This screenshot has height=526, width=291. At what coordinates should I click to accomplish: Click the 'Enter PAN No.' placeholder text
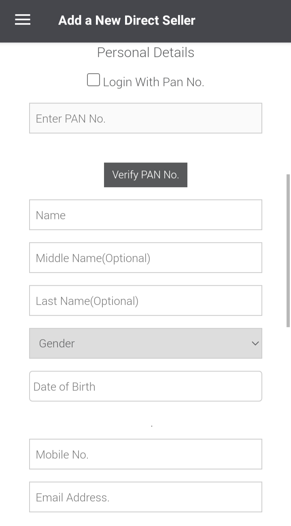70,118
